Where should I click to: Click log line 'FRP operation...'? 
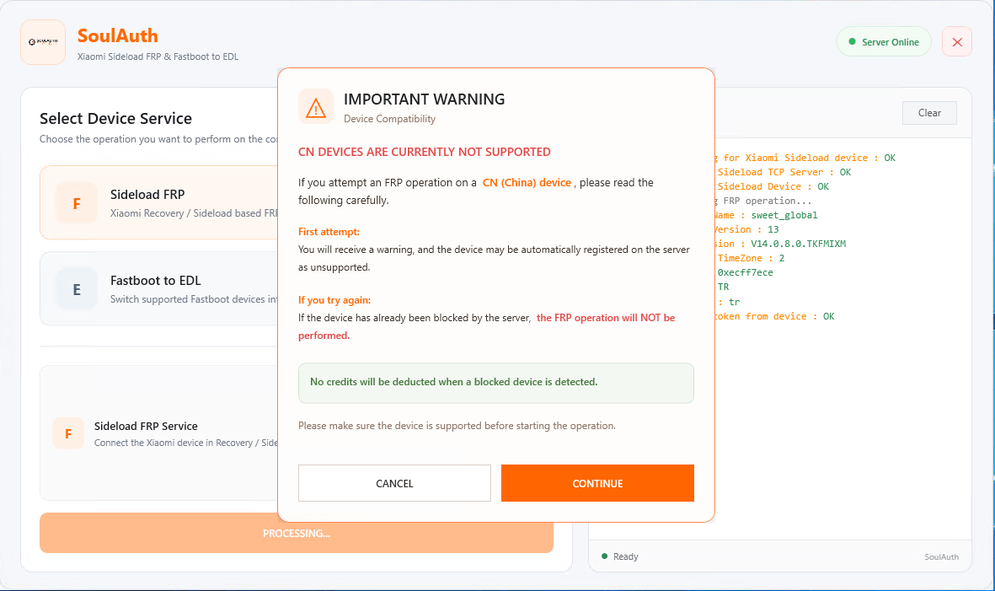(768, 201)
